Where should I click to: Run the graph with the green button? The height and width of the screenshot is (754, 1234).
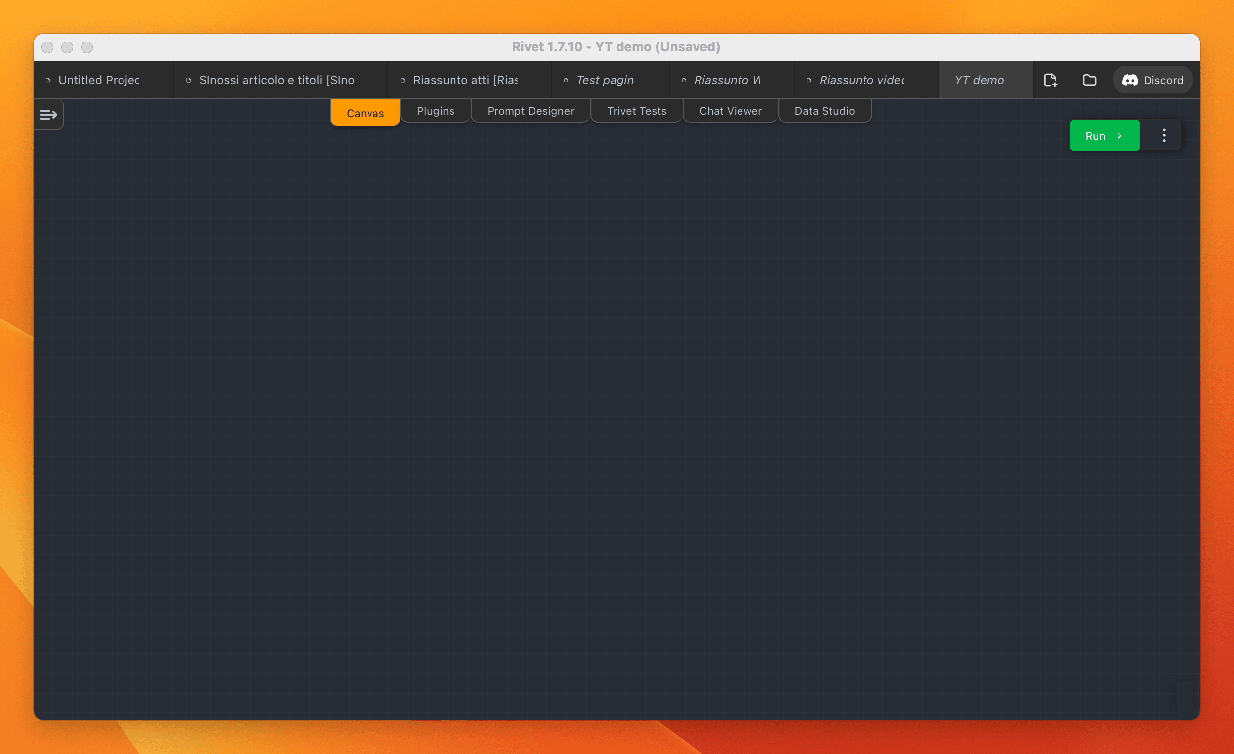pos(1104,135)
